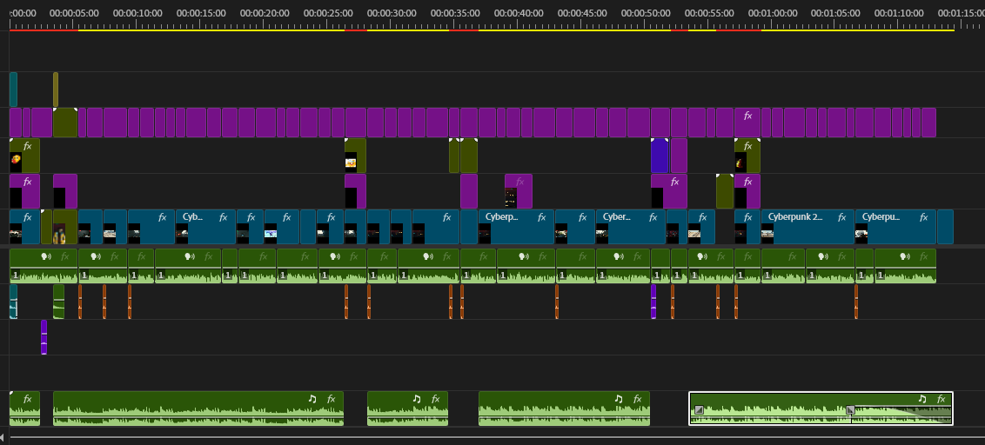
Task: Click the music note icon on the selected music clip
Action: (921, 399)
